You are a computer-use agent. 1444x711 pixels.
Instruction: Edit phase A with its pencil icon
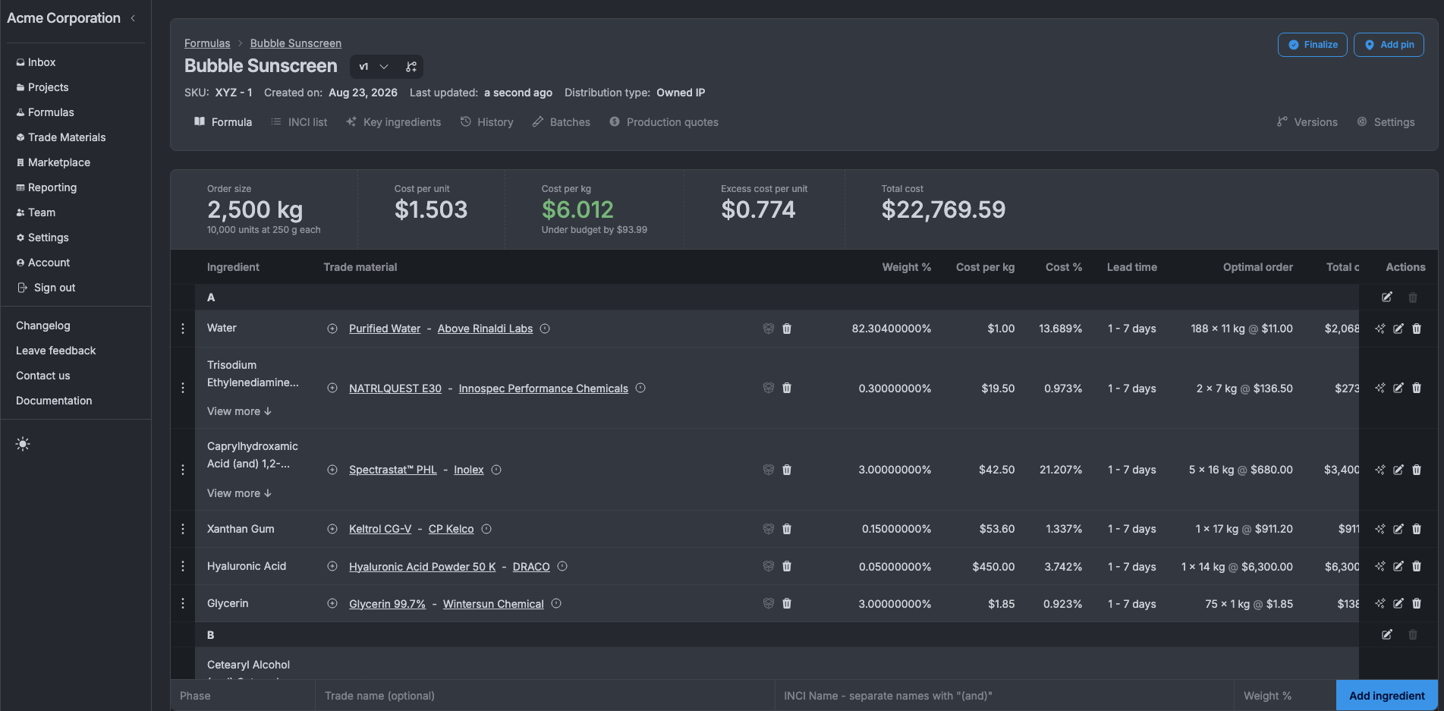pyautogui.click(x=1387, y=297)
